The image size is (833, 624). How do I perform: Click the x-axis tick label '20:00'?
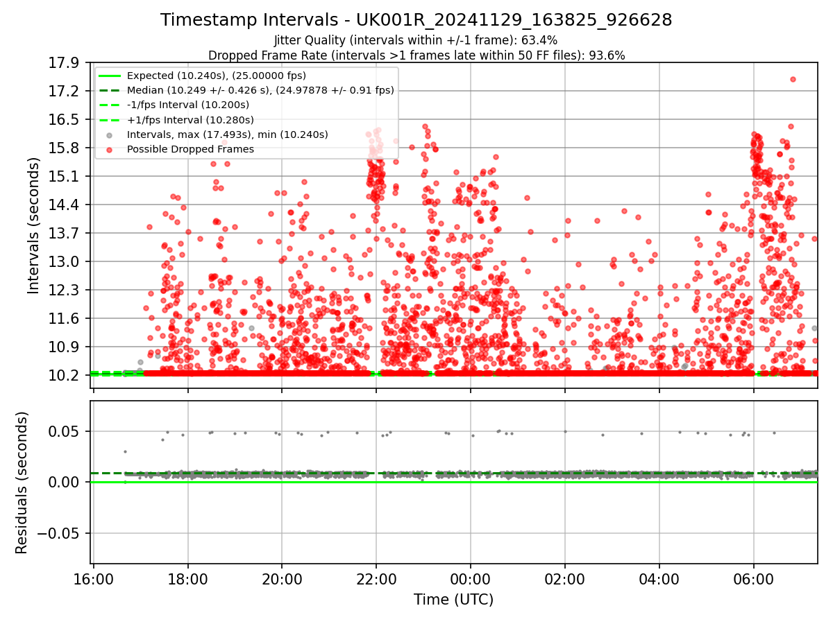click(x=282, y=578)
